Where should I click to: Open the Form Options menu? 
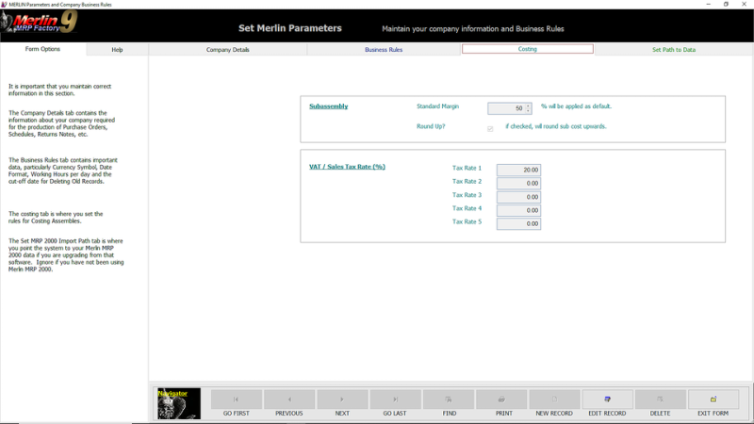[42, 49]
